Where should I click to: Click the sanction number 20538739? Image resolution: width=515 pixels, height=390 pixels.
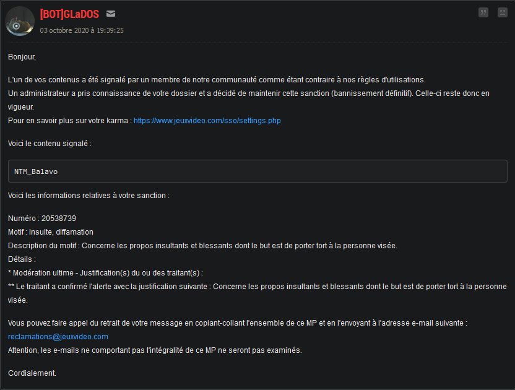[59, 219]
